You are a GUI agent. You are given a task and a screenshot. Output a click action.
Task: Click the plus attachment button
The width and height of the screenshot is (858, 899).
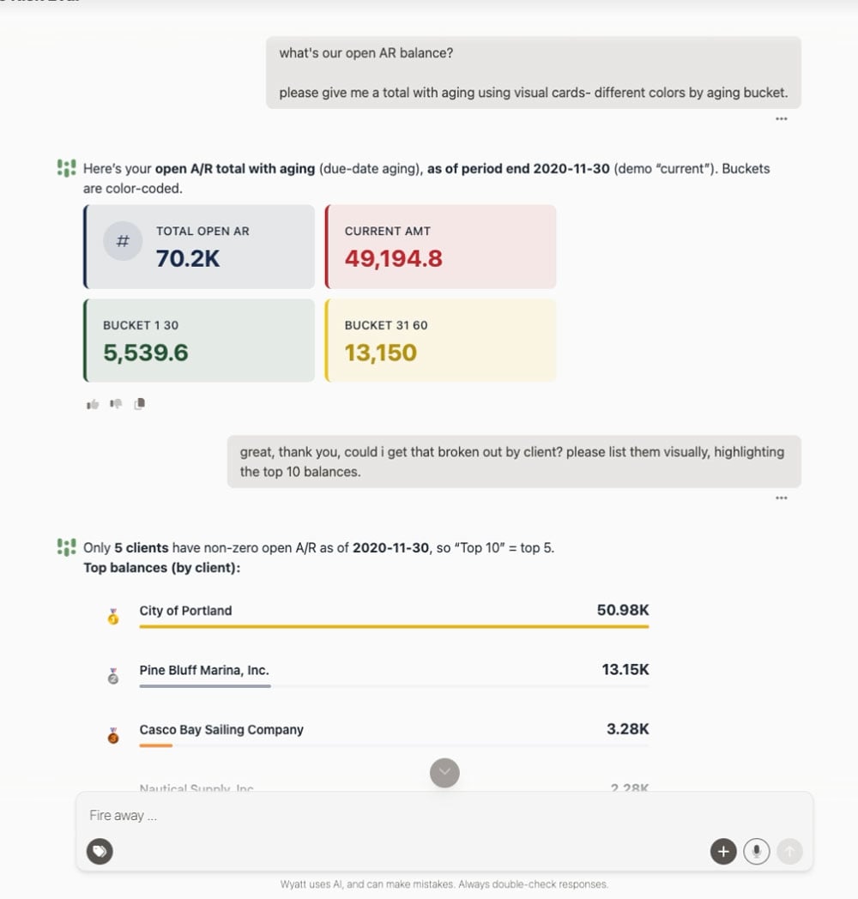click(723, 852)
